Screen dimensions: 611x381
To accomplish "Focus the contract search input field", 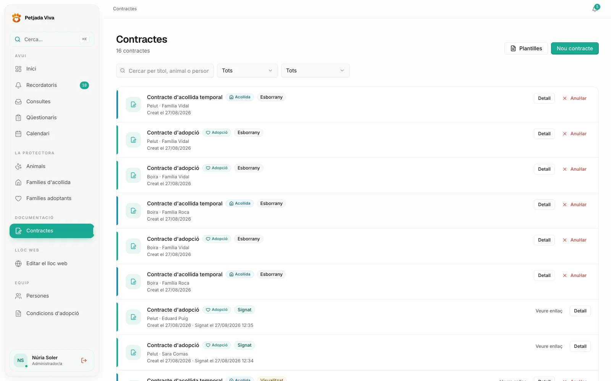I will (x=165, y=71).
